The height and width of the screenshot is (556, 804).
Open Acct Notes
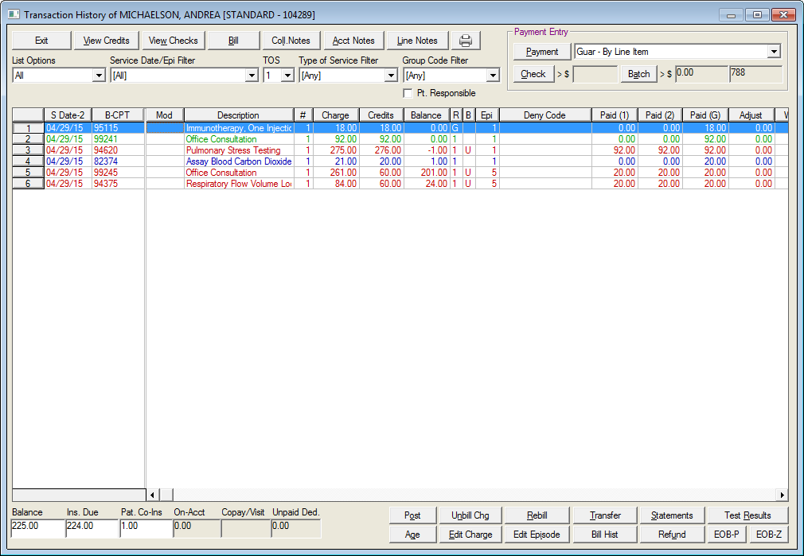coord(353,41)
